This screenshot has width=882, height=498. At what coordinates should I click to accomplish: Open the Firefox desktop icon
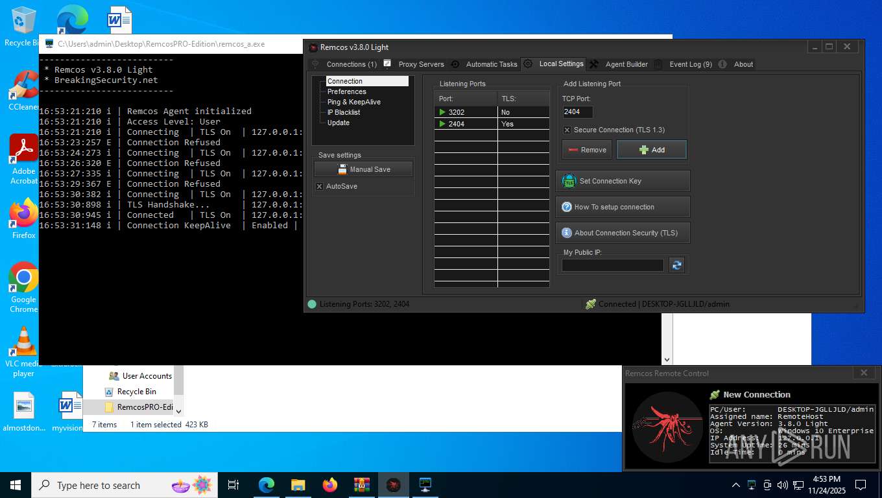[23, 219]
